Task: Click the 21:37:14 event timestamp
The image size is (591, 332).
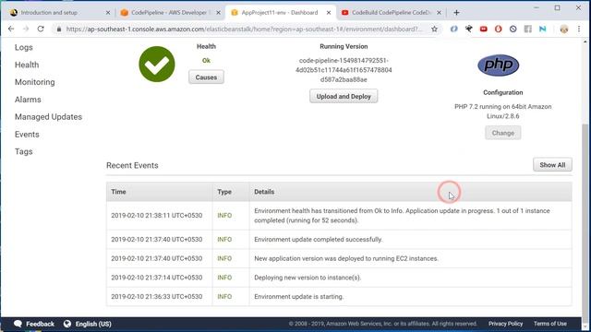Action: point(157,278)
